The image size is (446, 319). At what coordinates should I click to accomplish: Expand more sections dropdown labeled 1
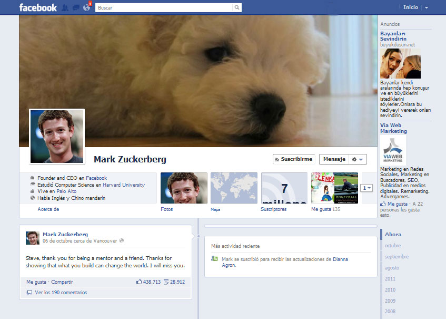(x=366, y=188)
